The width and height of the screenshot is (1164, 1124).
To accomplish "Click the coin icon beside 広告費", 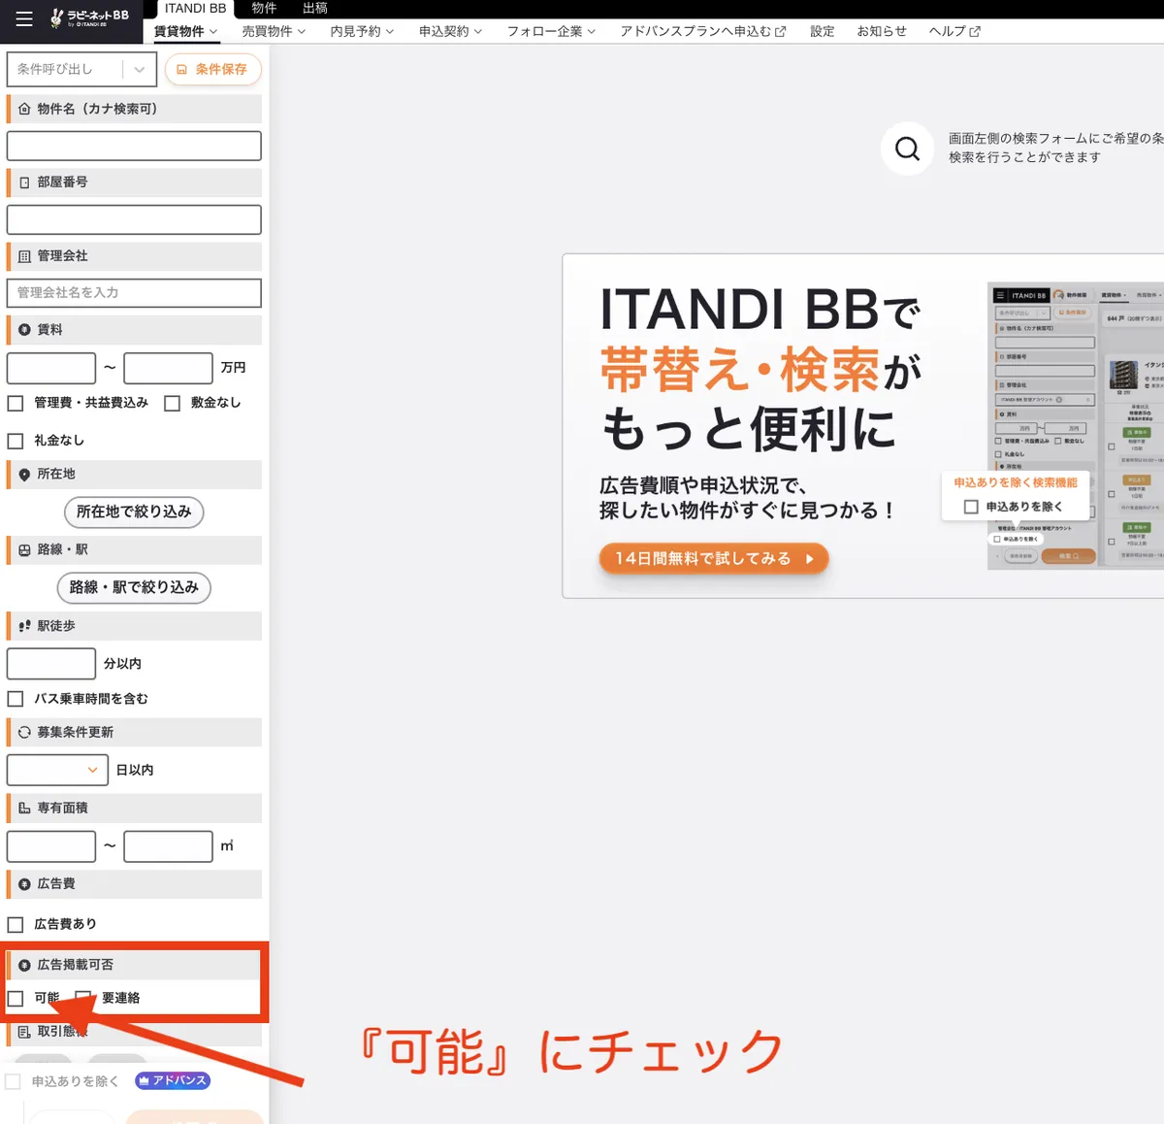I will (24, 884).
